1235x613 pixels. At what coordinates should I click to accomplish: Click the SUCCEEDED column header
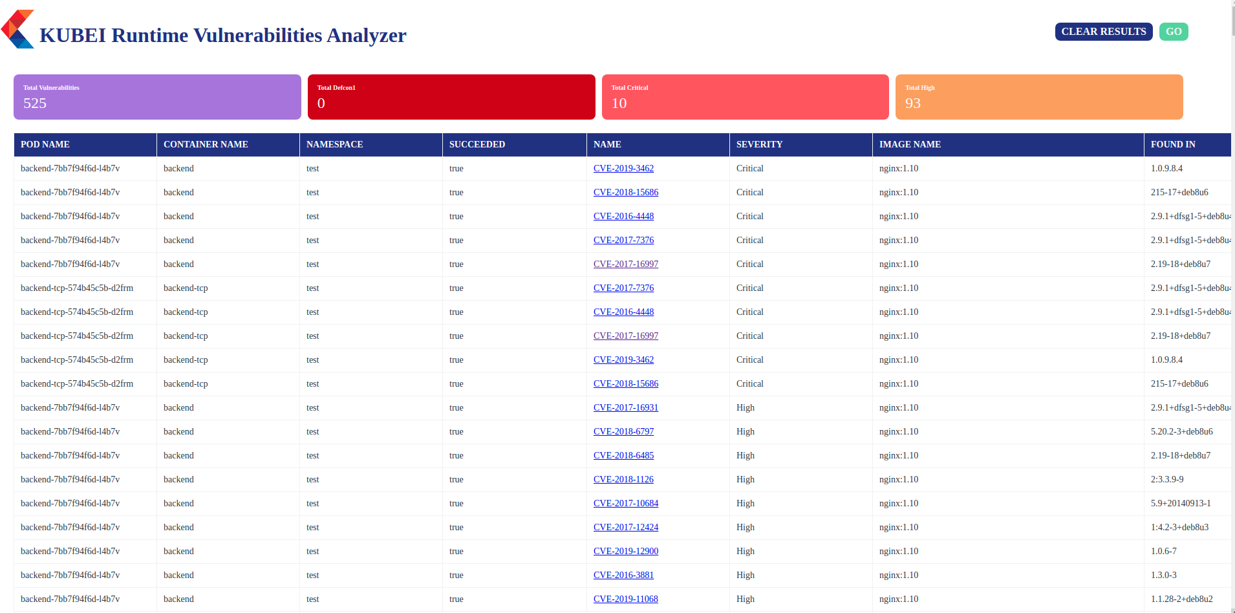click(x=515, y=145)
